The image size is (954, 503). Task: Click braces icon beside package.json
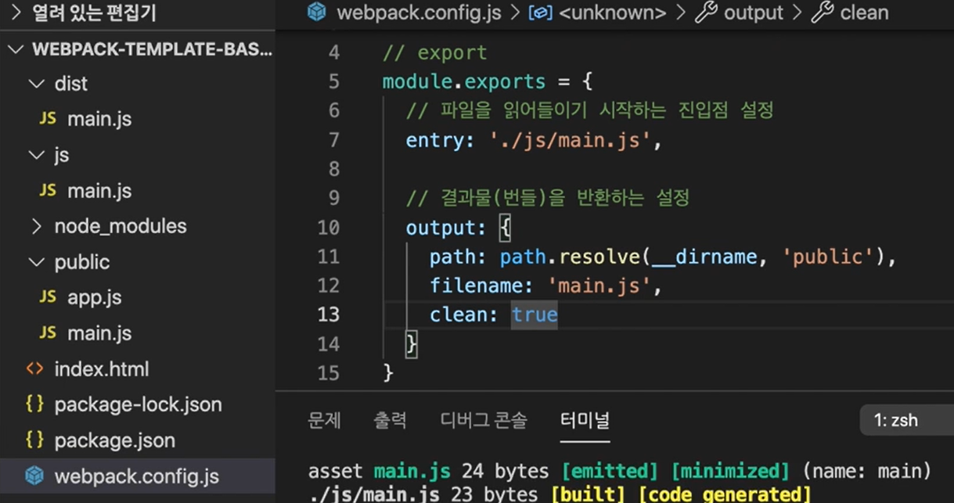[x=34, y=440]
